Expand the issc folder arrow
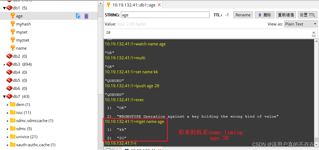 [8, 113]
